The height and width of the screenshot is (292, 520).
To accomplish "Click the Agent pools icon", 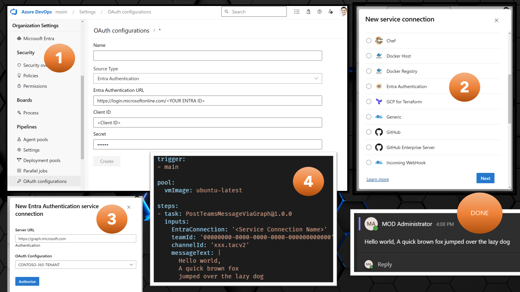I will [x=19, y=139].
